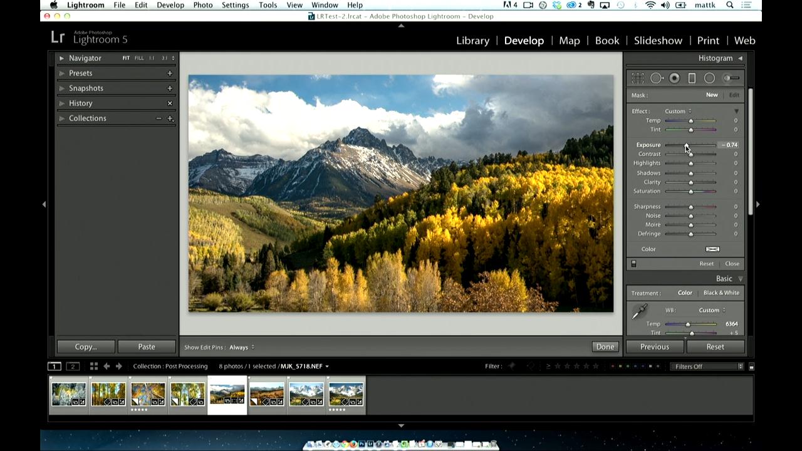Switch to the Slideshow module
Screen dimensions: 802x451
pyautogui.click(x=658, y=40)
